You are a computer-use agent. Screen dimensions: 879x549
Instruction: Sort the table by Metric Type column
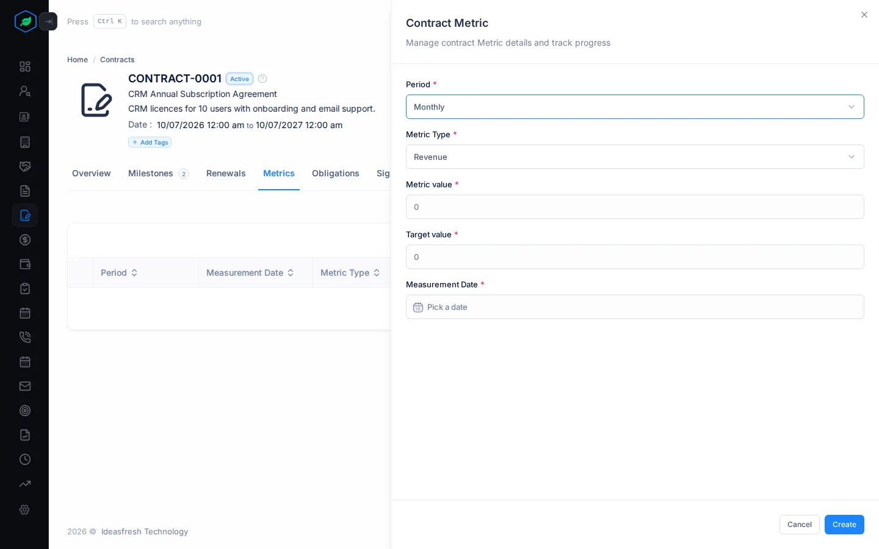(x=350, y=273)
